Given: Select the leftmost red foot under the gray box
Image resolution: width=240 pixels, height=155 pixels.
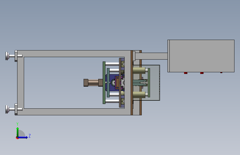Looking at the screenshot, I should tap(186, 73).
